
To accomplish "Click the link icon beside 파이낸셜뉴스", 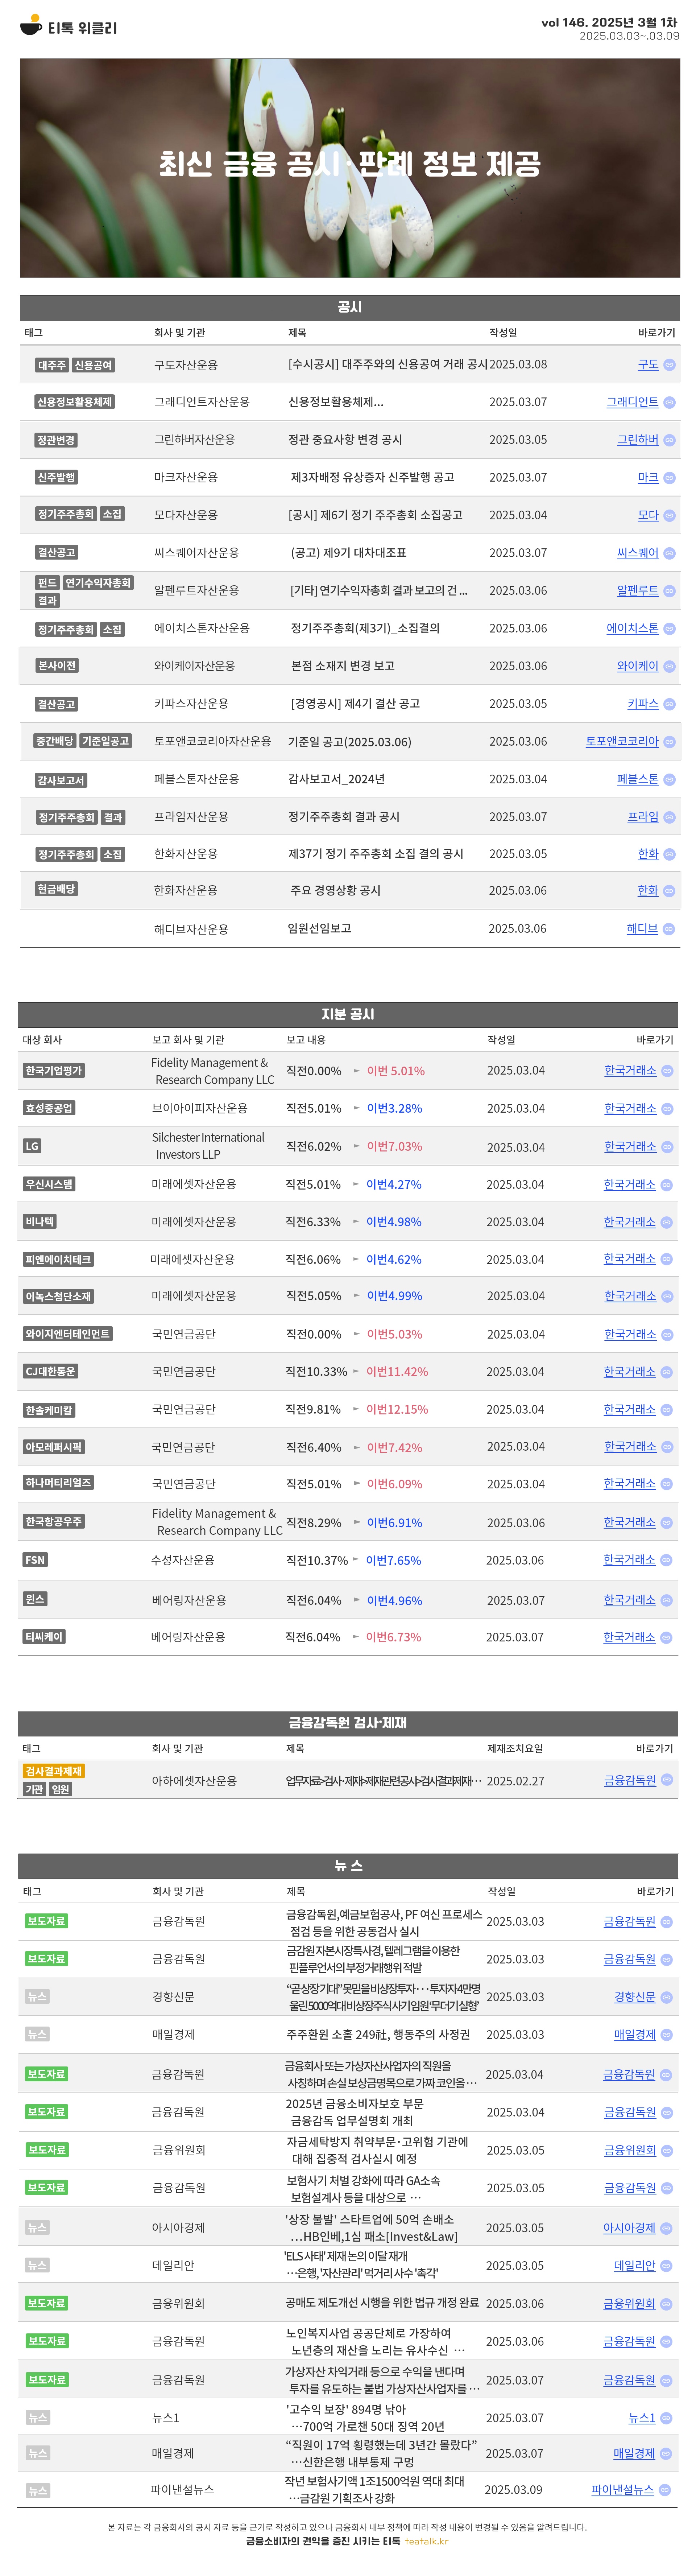I will [x=665, y=2490].
